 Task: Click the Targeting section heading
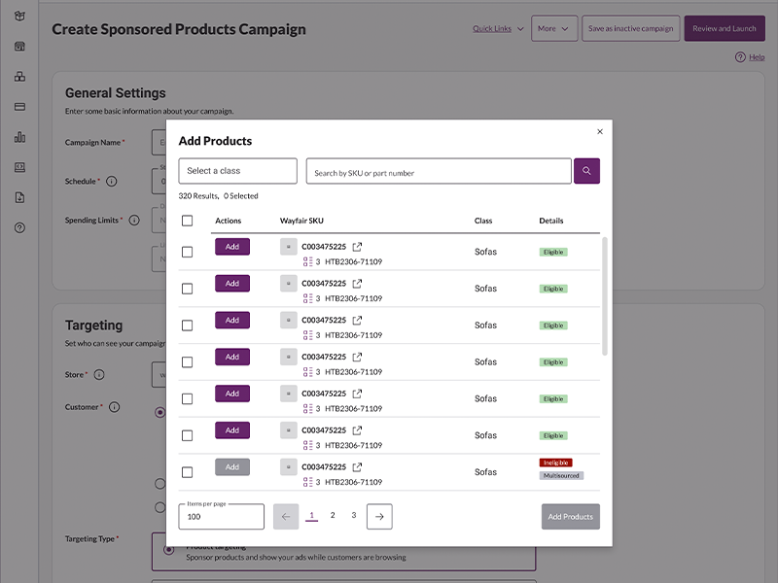93,326
